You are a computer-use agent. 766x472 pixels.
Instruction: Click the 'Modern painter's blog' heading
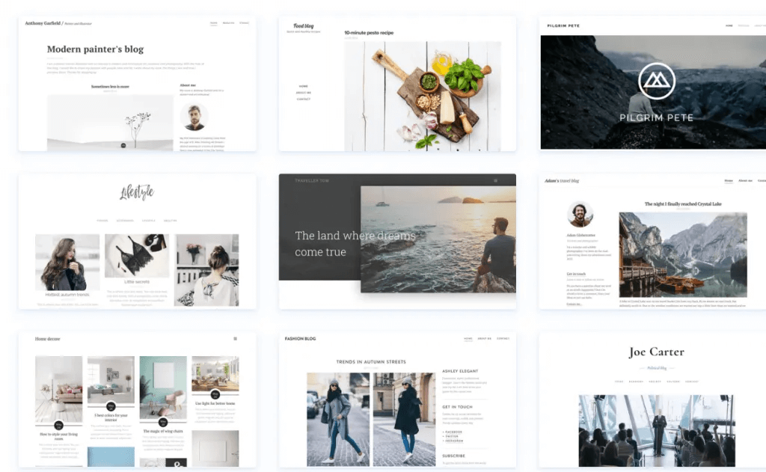95,49
